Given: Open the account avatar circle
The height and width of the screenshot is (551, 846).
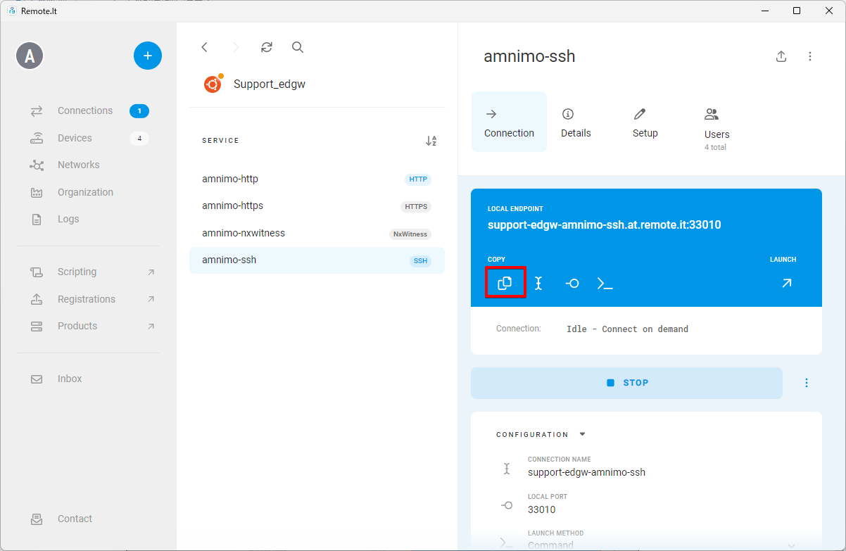Looking at the screenshot, I should click(30, 55).
